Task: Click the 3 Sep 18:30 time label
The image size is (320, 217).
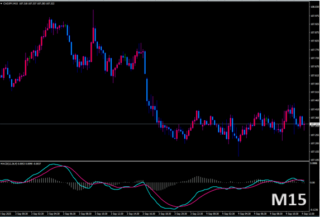Action: click(x=165, y=214)
